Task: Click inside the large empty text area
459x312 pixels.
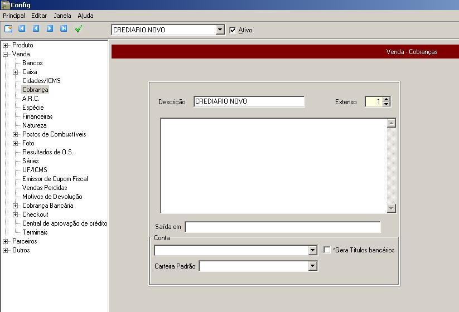Action: pos(274,165)
